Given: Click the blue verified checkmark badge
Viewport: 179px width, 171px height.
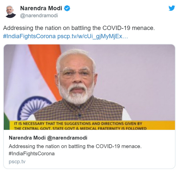Looking at the screenshot, I should click(x=67, y=8).
